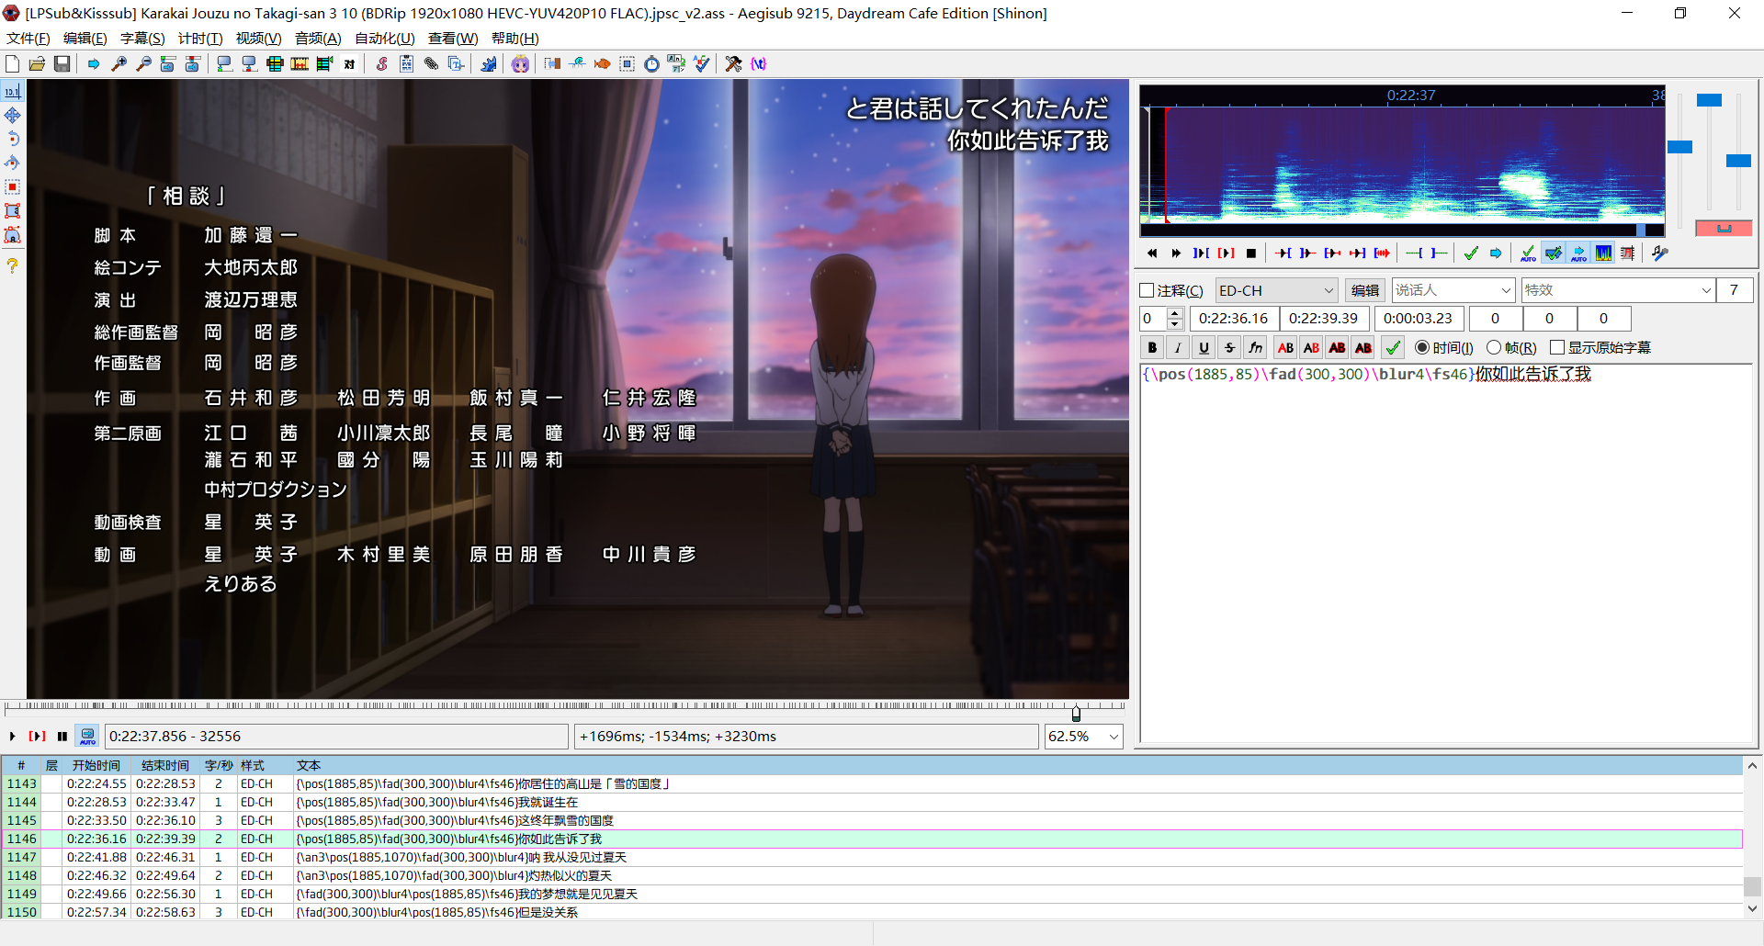Viewport: 1764px width, 946px height.
Task: Open the Kanji Timer anime face icon
Action: click(x=520, y=63)
